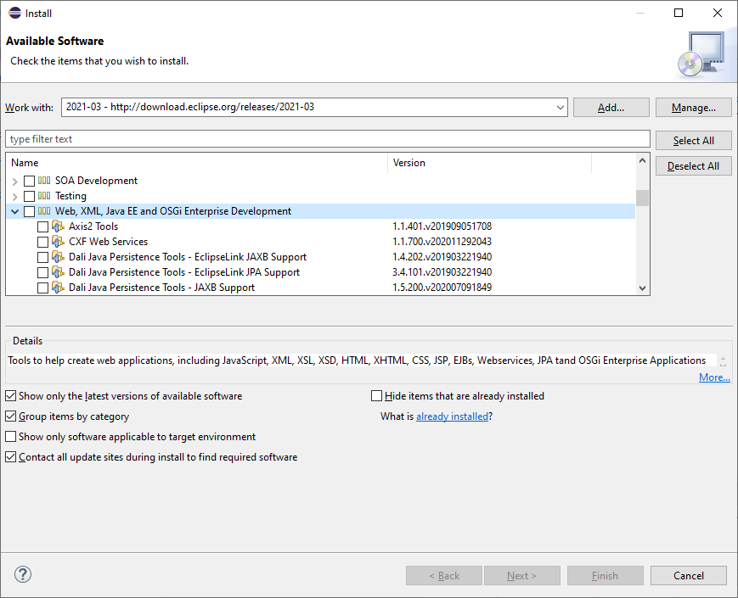
Task: Click the Dali EclipseLink JAXB Support icon
Action: (x=58, y=257)
